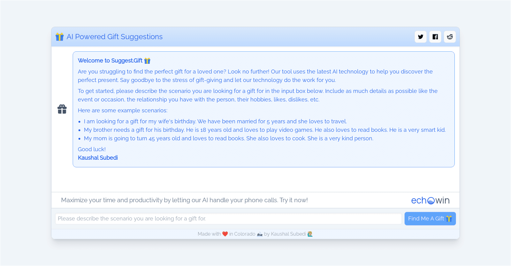Select the mom turning 45 example scenario
Screen dimensions: 511x266
click(x=228, y=138)
